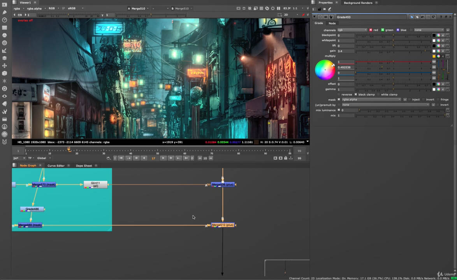Open the Particles nodes menu icon
The image size is (457, 280).
pyautogui.click(x=4, y=81)
